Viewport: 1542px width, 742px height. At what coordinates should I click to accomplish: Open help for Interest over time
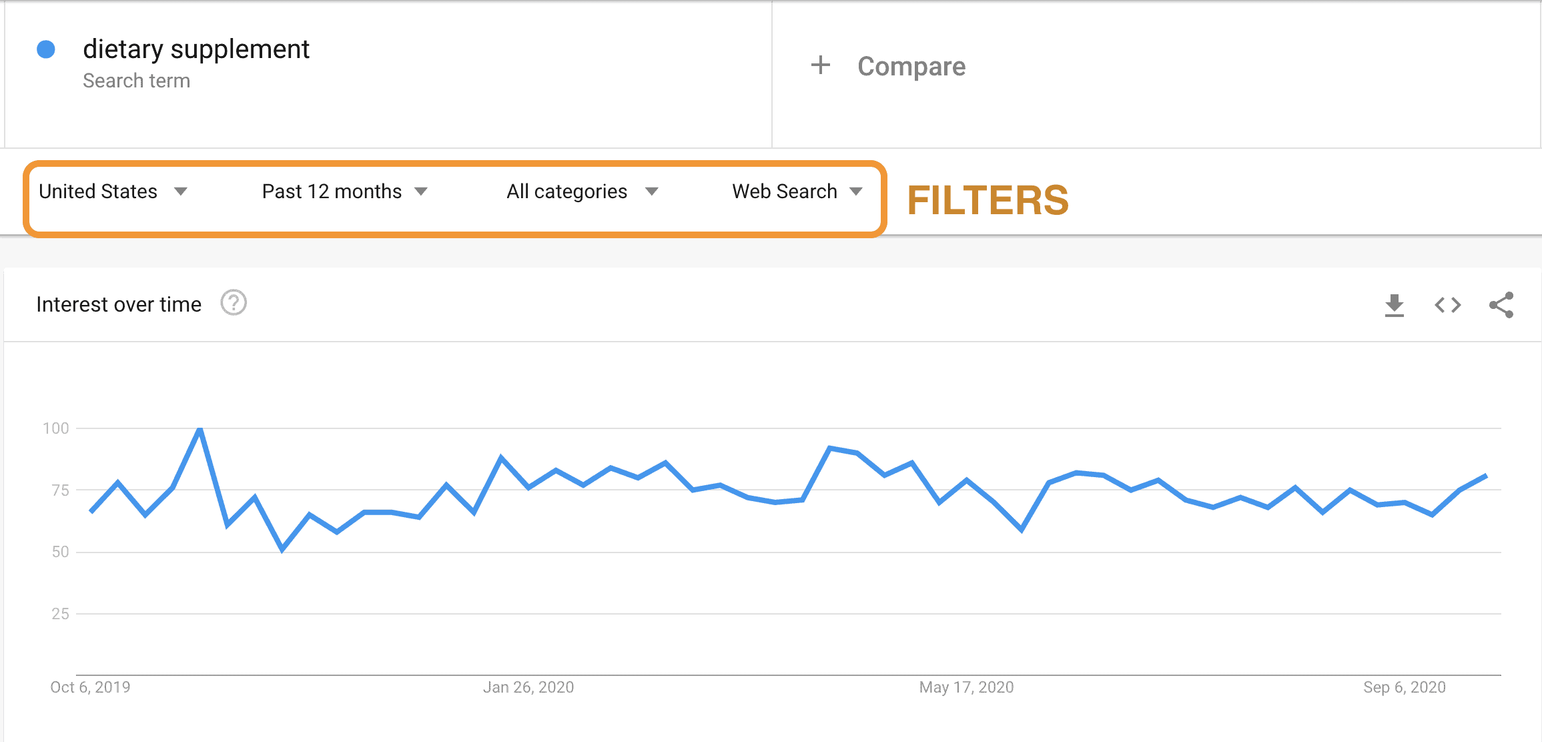pyautogui.click(x=234, y=304)
